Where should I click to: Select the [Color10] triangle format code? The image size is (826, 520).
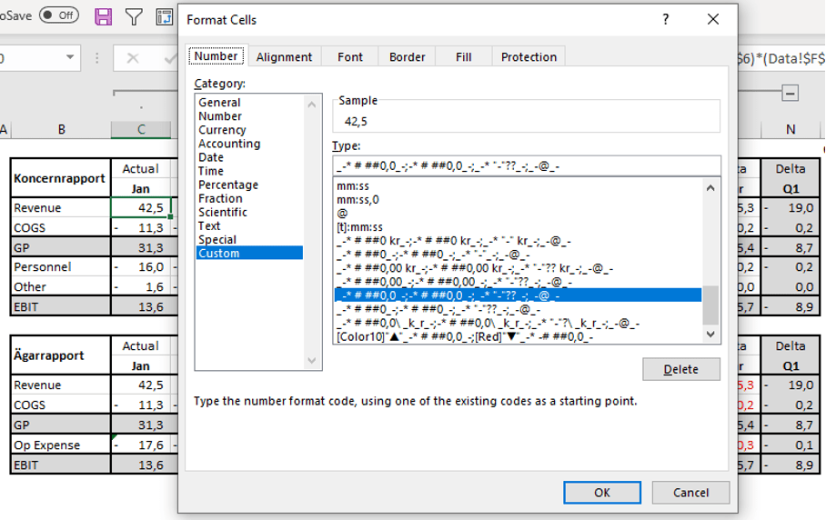click(464, 336)
